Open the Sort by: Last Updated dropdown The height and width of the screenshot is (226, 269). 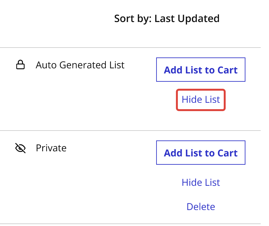coord(167,19)
